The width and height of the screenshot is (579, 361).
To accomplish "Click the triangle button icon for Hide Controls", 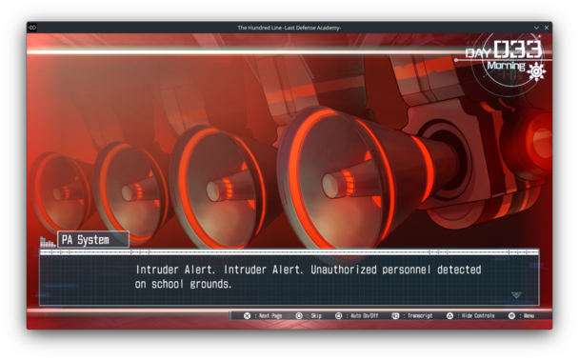I will (x=449, y=315).
